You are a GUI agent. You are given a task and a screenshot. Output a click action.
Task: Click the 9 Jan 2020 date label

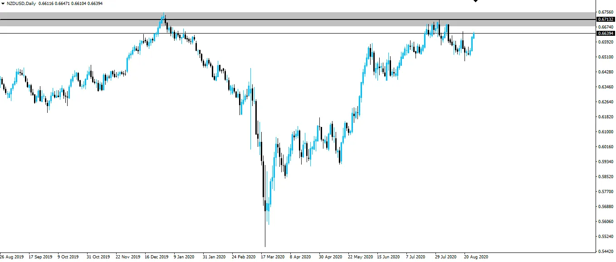(185, 257)
